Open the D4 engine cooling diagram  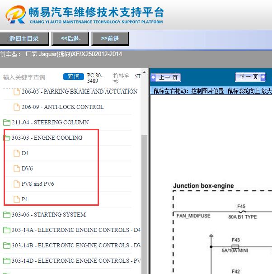[25, 153]
